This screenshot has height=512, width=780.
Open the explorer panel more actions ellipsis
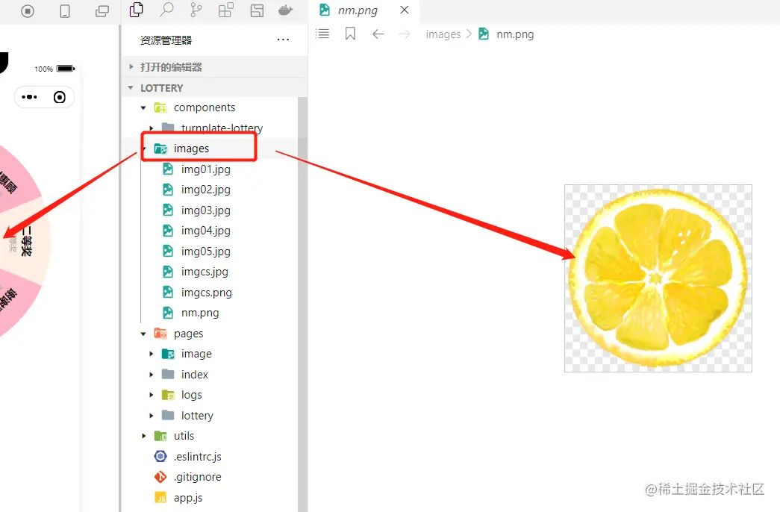click(x=283, y=40)
